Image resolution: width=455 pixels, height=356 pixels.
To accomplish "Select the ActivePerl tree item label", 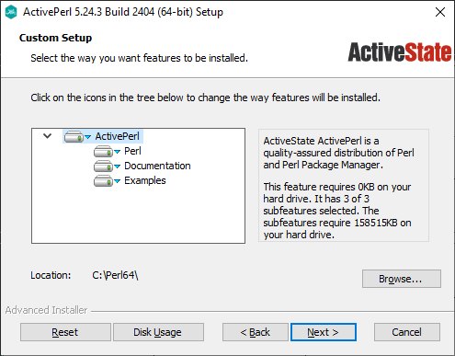I will click(118, 136).
